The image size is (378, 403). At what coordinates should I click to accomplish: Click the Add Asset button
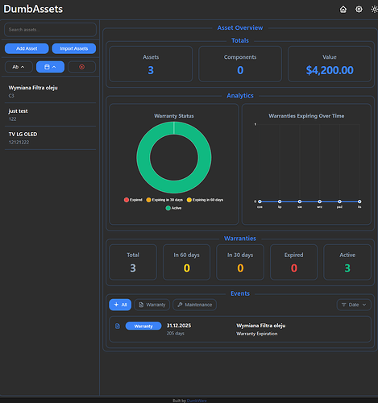click(27, 48)
